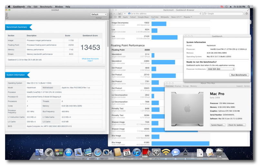Open the bookmarks book icon

pyautogui.click(x=115, y=17)
